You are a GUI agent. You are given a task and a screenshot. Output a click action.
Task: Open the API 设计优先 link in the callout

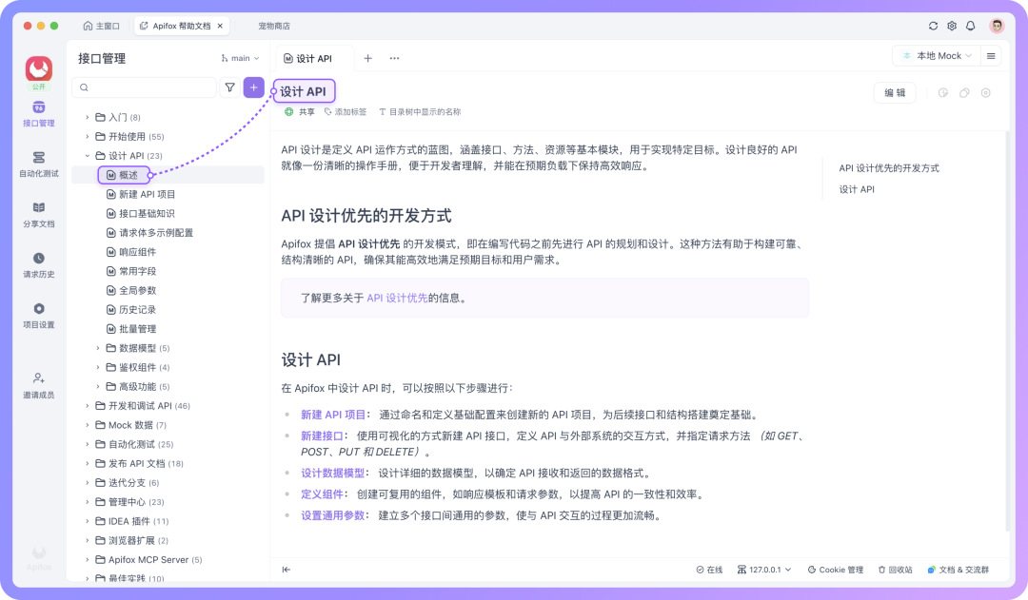pyautogui.click(x=397, y=298)
